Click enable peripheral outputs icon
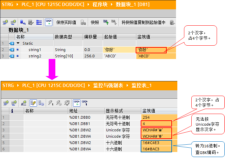 (67, 103)
